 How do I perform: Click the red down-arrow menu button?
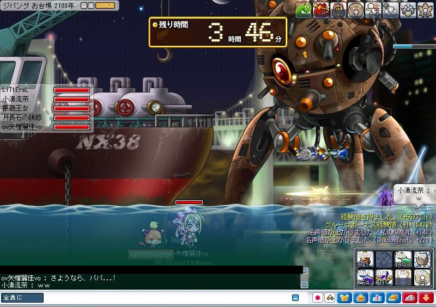click(426, 298)
